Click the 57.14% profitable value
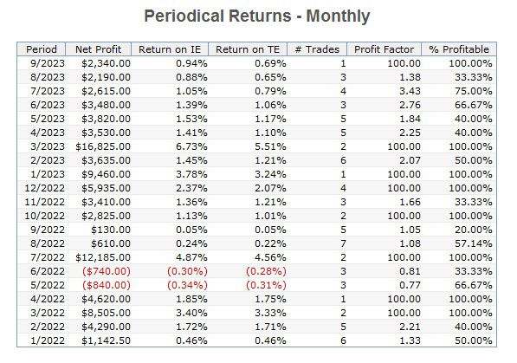The image size is (517, 363). click(x=474, y=243)
